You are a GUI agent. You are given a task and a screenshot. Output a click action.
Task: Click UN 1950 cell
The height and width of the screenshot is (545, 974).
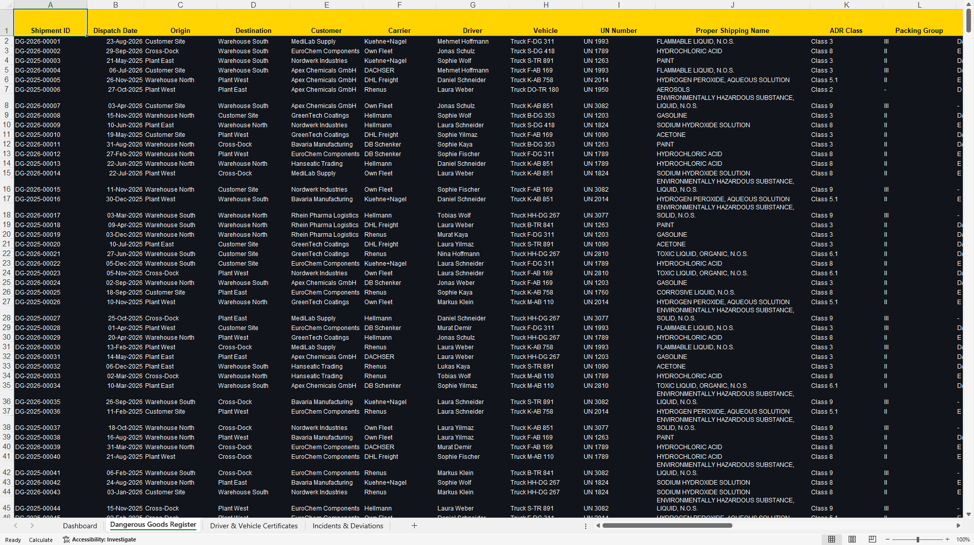(619, 89)
